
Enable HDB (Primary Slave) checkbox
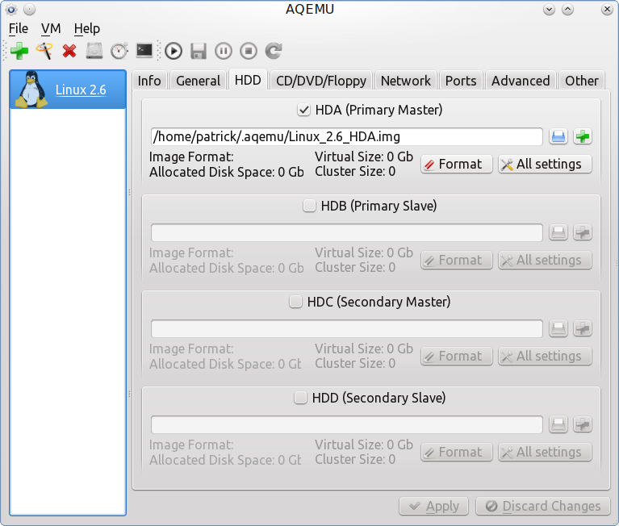(x=309, y=206)
